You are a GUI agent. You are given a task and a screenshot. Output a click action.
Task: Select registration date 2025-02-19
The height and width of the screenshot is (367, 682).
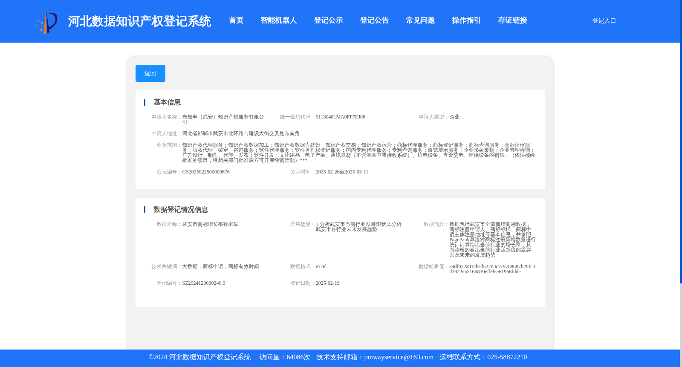click(x=327, y=283)
